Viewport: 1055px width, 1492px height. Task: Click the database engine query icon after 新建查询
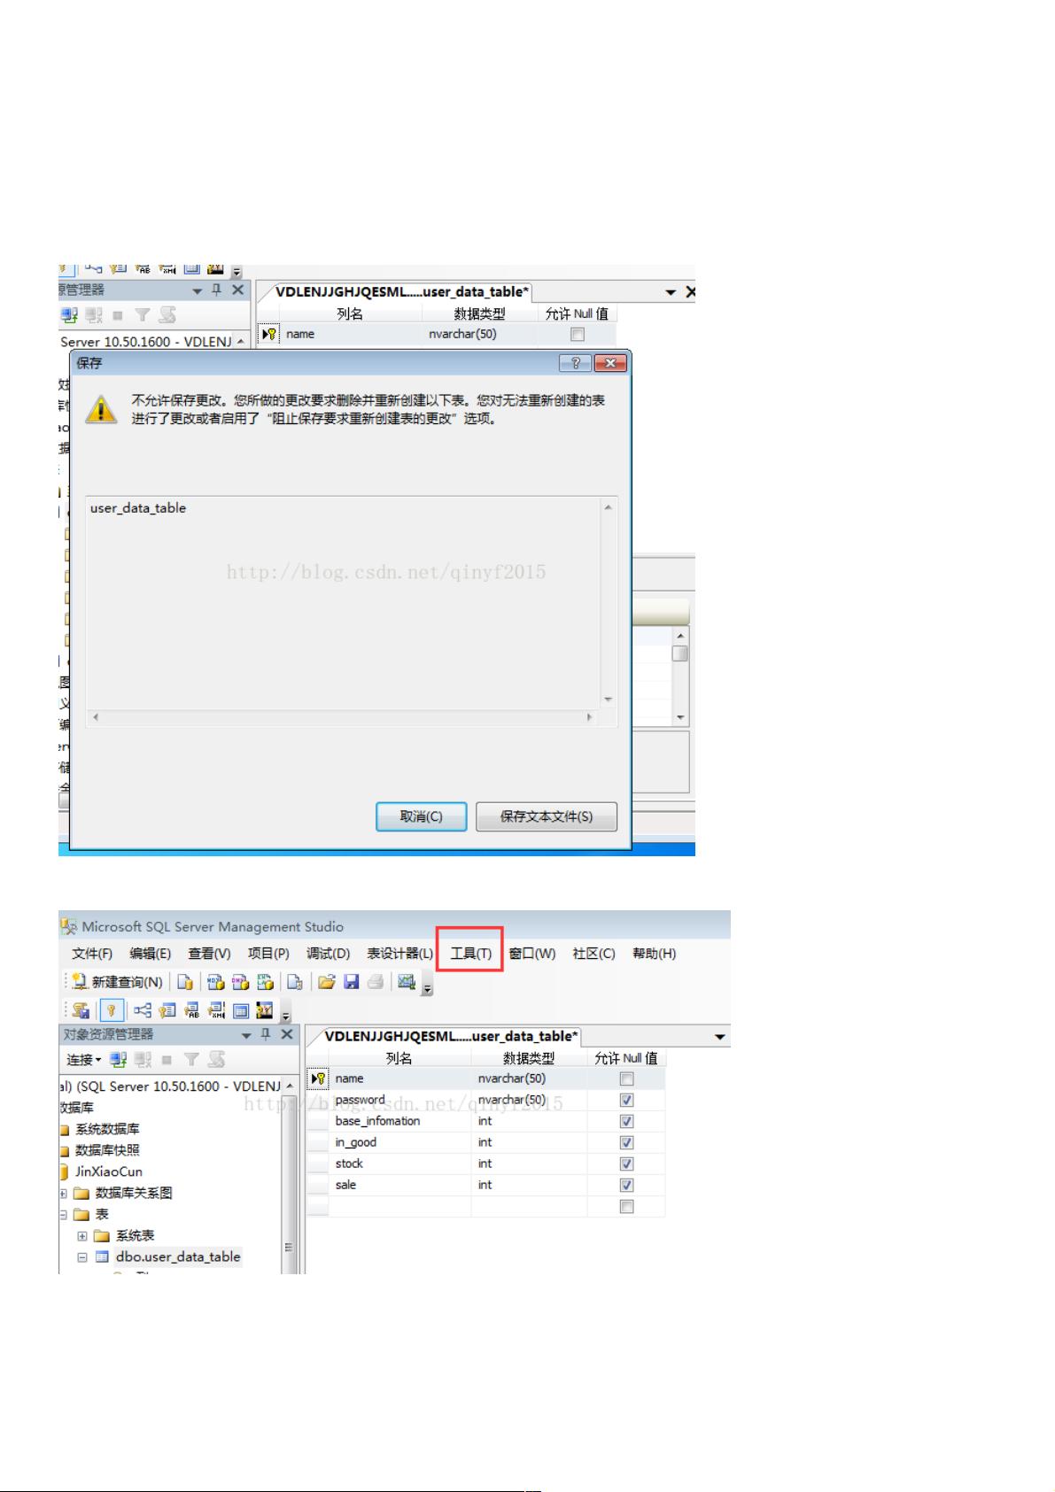click(185, 982)
